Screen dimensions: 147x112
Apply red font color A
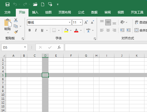pyautogui.click(x=76, y=30)
